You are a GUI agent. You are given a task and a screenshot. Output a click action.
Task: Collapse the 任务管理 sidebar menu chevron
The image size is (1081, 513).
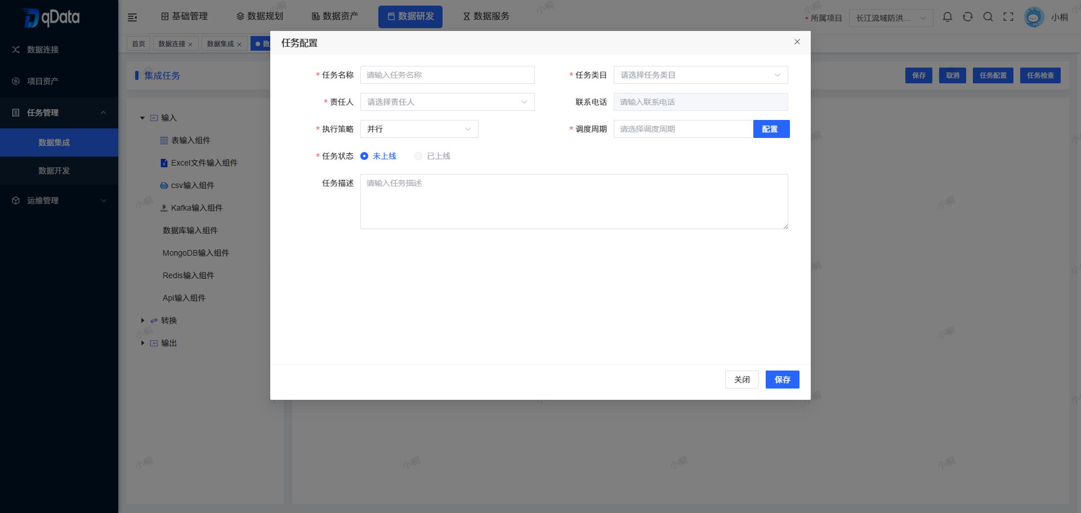coord(104,113)
